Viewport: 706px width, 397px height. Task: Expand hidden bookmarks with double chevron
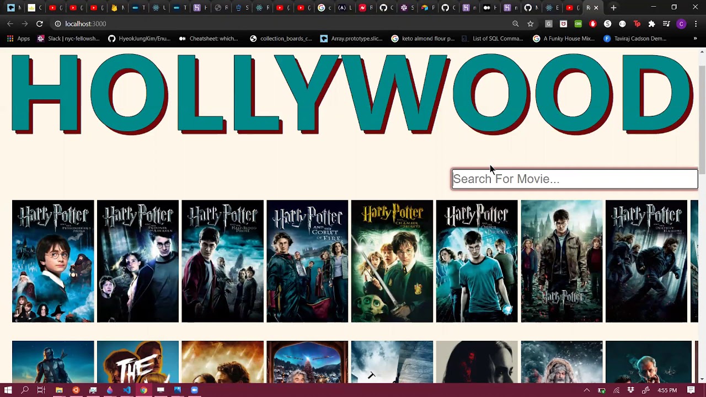(695, 39)
